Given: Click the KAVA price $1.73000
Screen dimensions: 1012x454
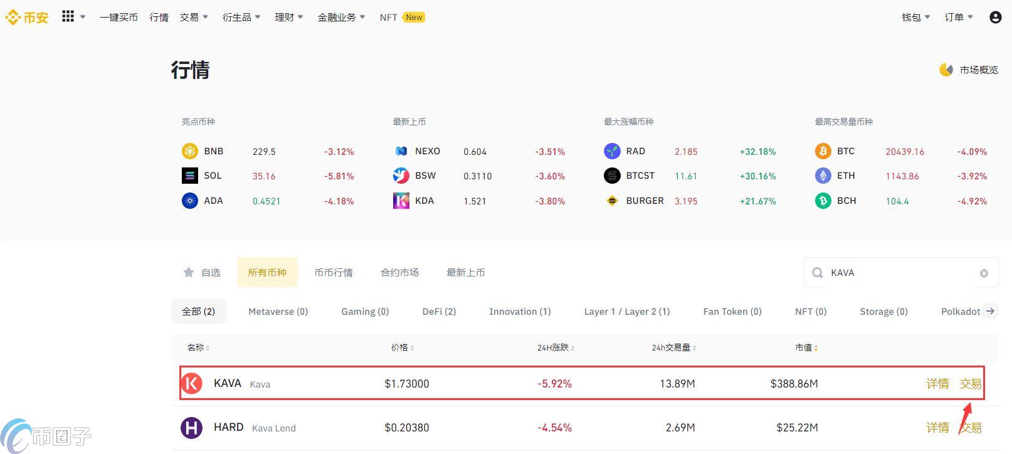Looking at the screenshot, I should [407, 384].
